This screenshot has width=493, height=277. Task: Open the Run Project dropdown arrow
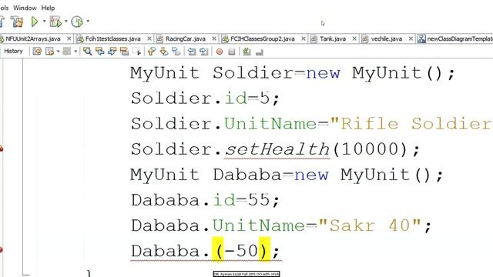pos(44,22)
